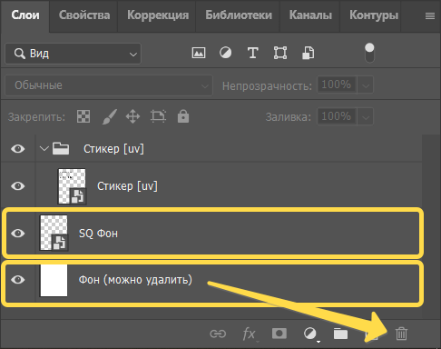This screenshot has height=349, width=441.
Task: Prevent auto-nesting with artboard lock icon
Action: pyautogui.click(x=158, y=116)
